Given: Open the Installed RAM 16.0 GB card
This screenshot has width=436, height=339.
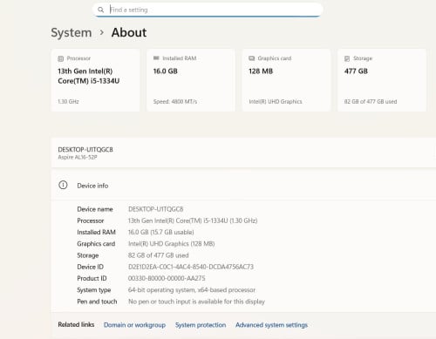Looking at the screenshot, I should [x=191, y=80].
